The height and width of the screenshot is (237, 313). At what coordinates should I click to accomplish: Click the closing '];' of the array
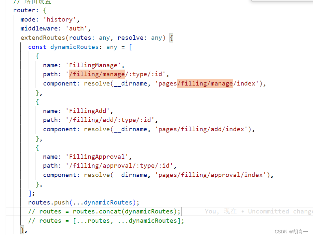(32, 193)
